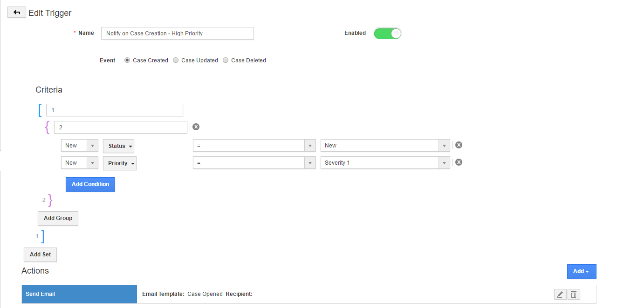Click into the trigger Name field
Image resolution: width=617 pixels, height=308 pixels.
pos(177,33)
